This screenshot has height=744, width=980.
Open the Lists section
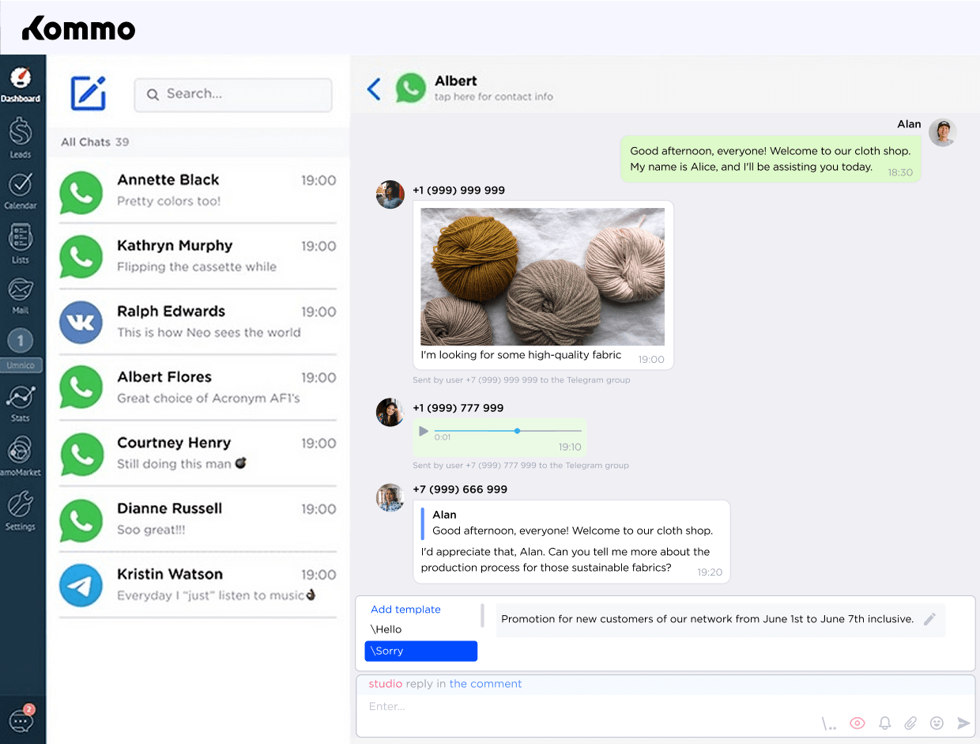pyautogui.click(x=21, y=244)
